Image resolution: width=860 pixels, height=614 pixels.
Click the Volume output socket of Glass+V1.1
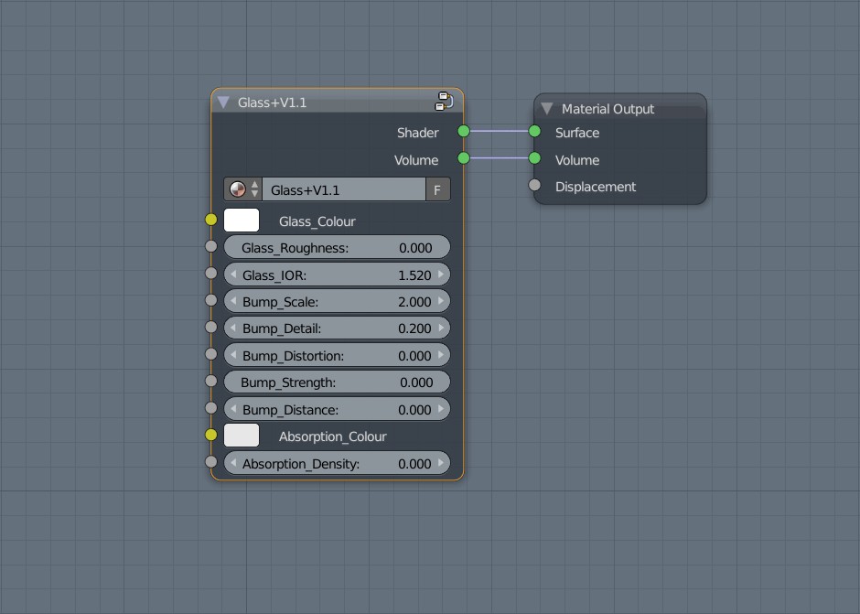(x=463, y=159)
